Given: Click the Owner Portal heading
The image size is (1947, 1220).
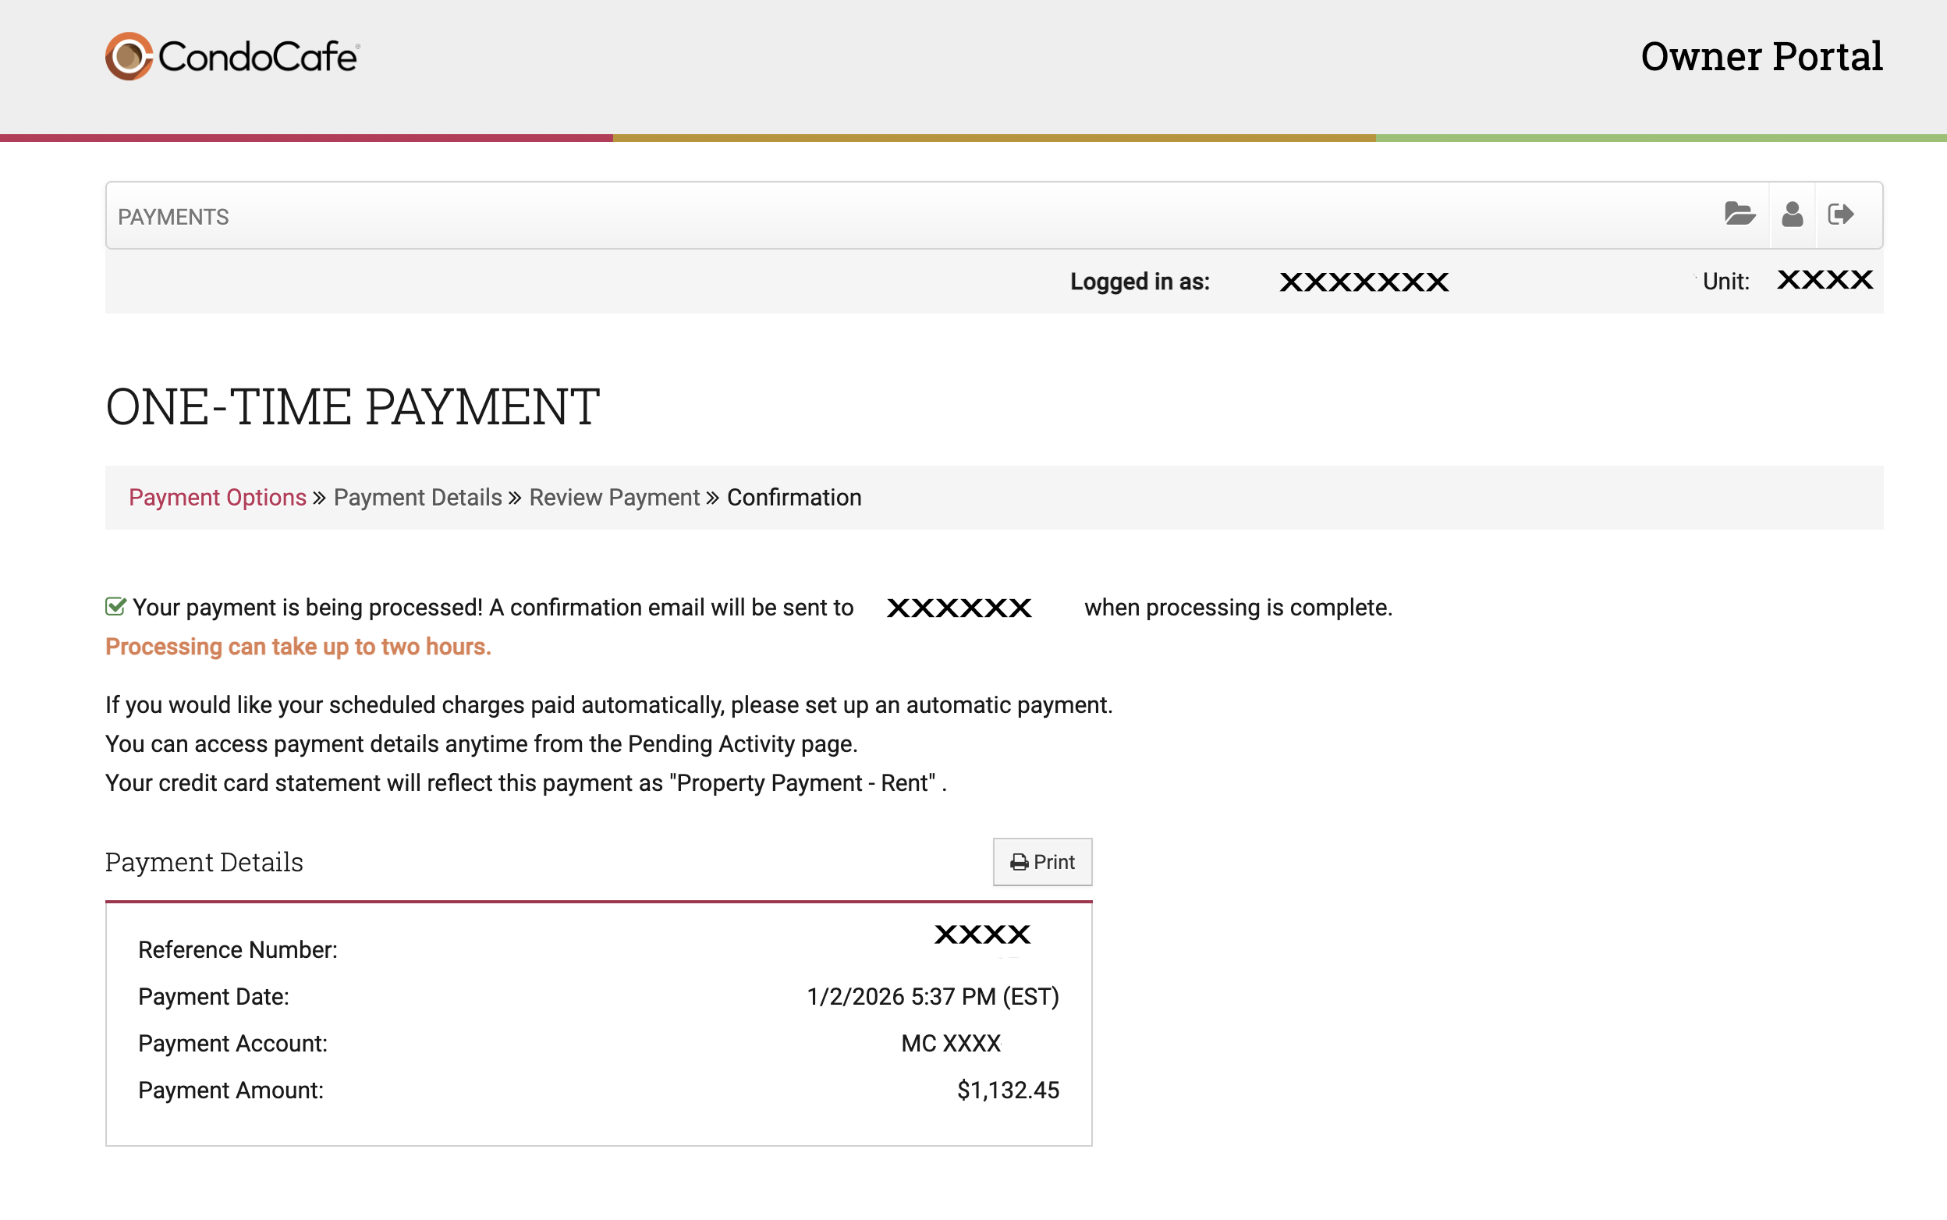Looking at the screenshot, I should point(1761,56).
